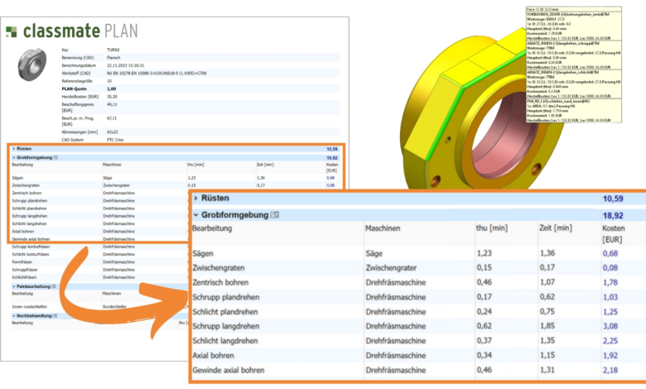Select the Sägen row in enlarged table
Viewport: 646px width, 389px height.
pos(417,253)
